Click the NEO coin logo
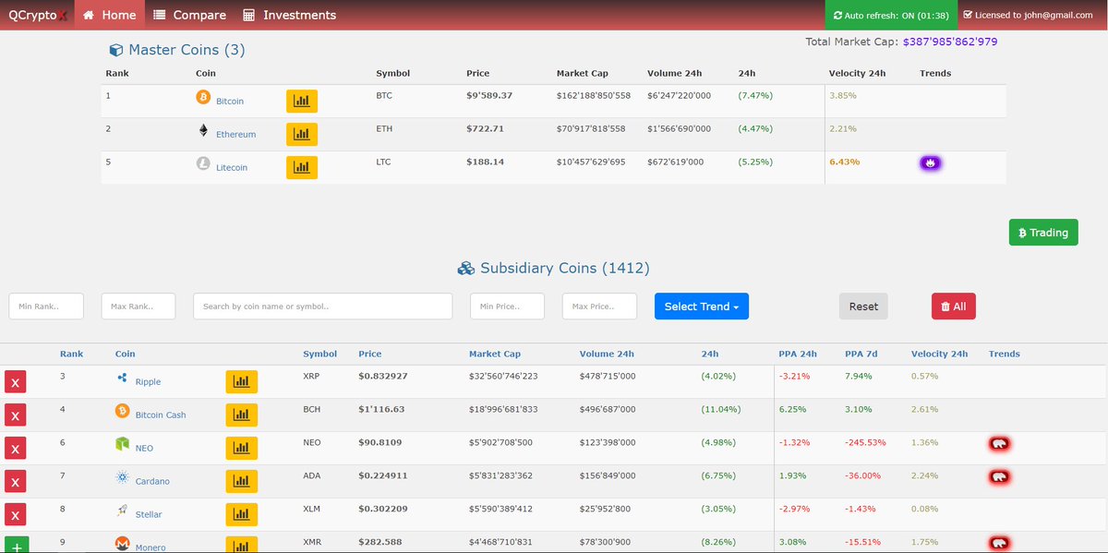The width and height of the screenshot is (1108, 553). pos(122,444)
